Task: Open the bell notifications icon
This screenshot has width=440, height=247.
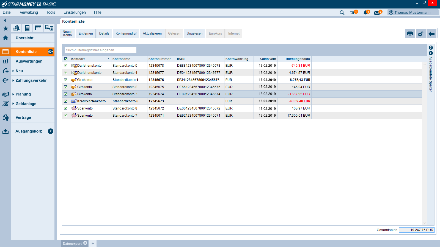Action: tap(366, 13)
